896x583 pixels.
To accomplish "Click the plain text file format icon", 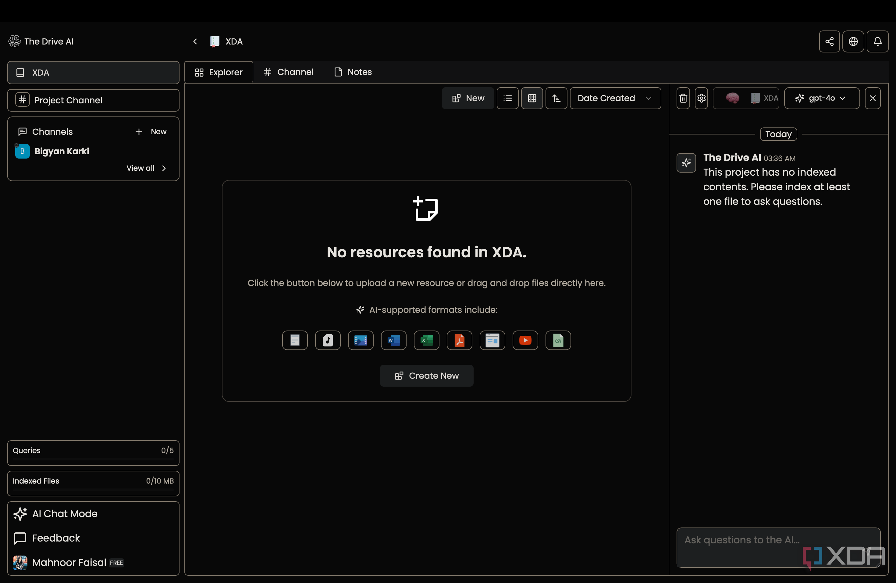I will pos(295,341).
